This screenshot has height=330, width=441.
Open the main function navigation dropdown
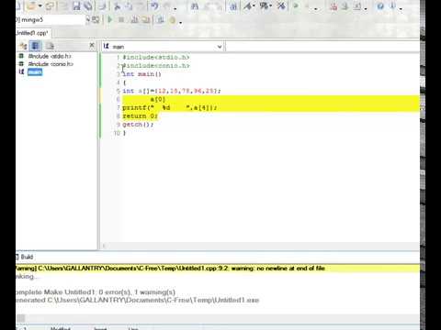(220, 47)
